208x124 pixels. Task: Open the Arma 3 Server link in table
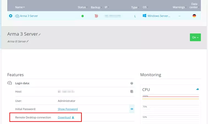pyautogui.click(x=29, y=16)
